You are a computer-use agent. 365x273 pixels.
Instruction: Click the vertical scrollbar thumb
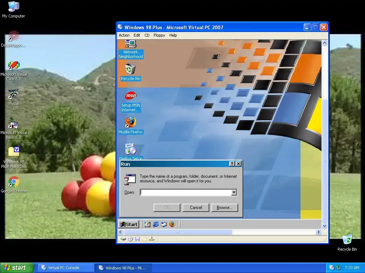(x=324, y=161)
